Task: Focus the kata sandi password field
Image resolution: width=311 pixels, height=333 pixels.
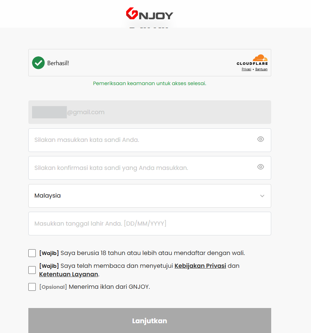Action: tap(150, 140)
